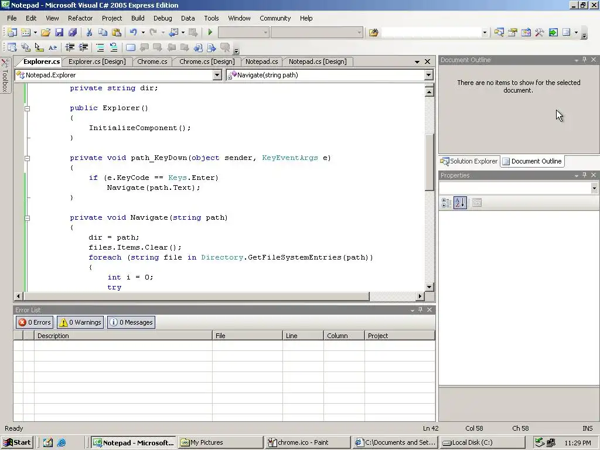Click the Start Page green arrow icon
The image size is (600, 450).
553,33
